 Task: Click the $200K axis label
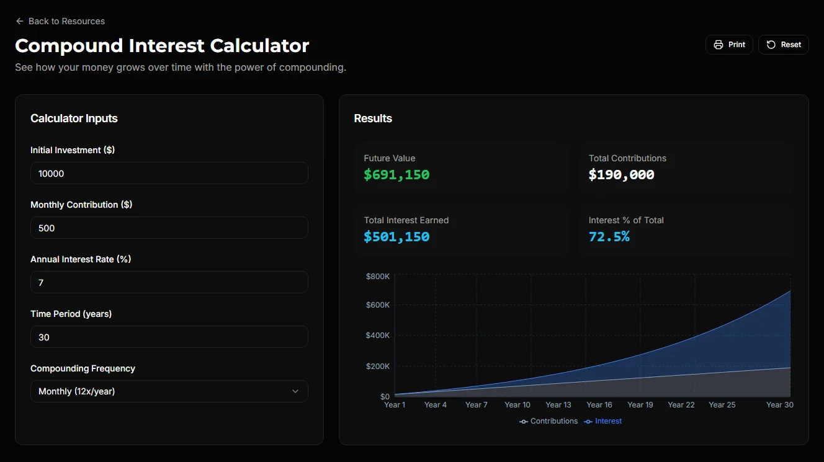(378, 366)
